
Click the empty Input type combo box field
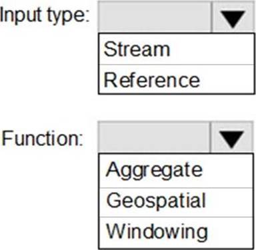[155, 17]
